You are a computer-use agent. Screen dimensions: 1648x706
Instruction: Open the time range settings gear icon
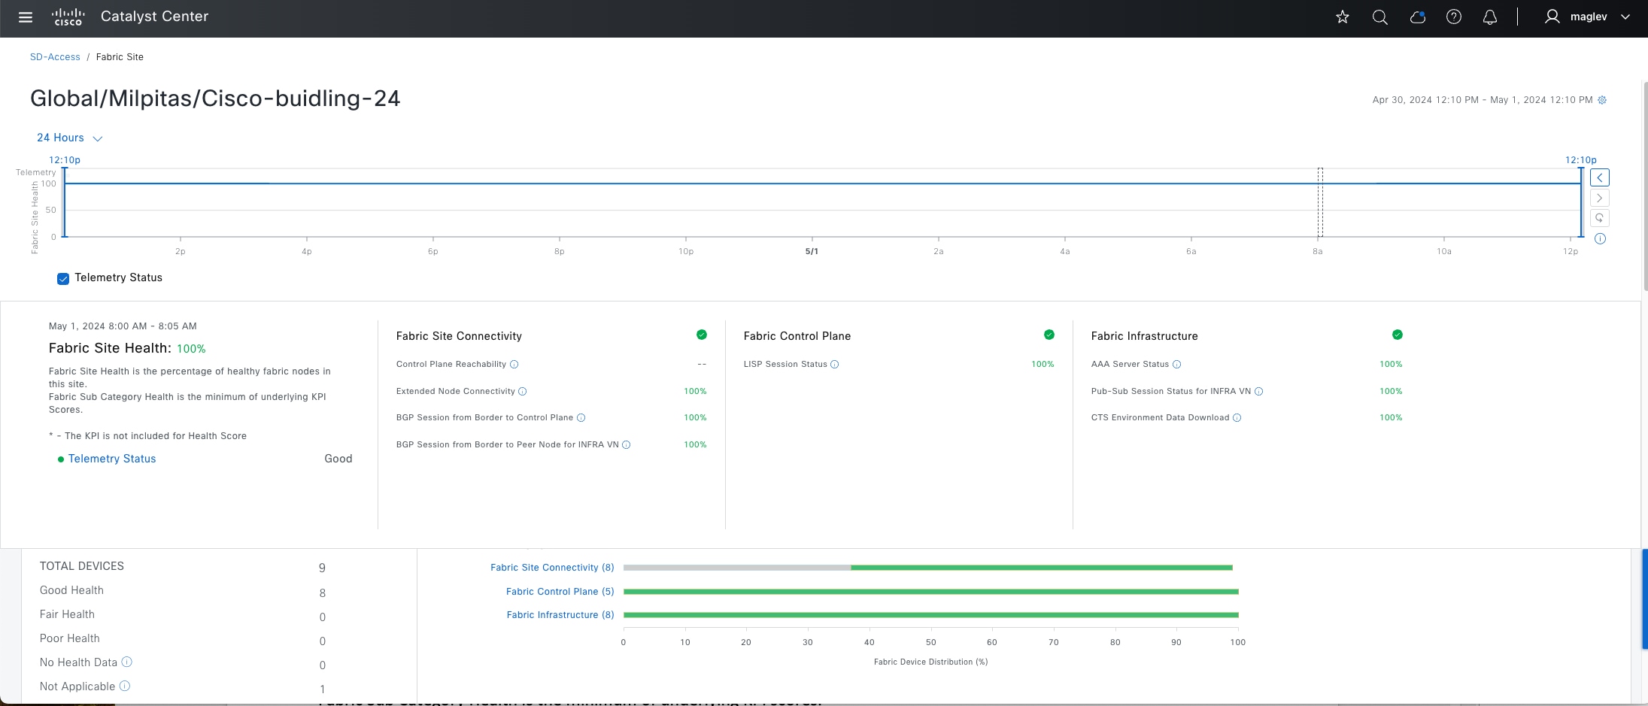1602,100
